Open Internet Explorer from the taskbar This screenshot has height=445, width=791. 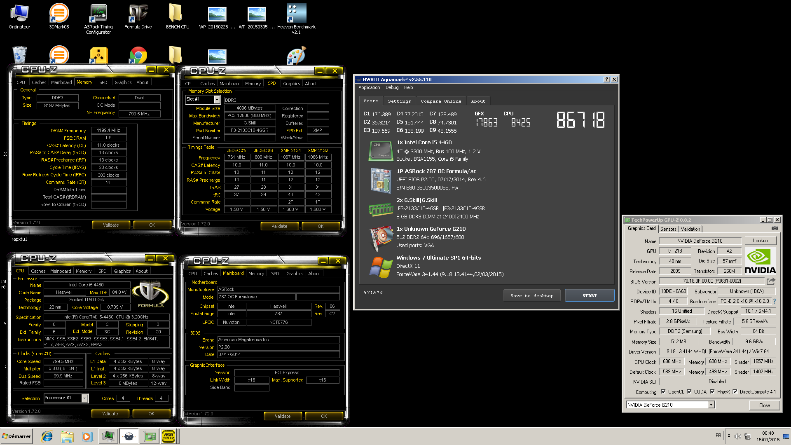(x=47, y=436)
